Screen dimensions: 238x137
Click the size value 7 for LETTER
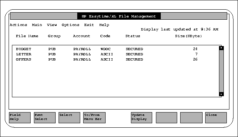[x=197, y=54]
